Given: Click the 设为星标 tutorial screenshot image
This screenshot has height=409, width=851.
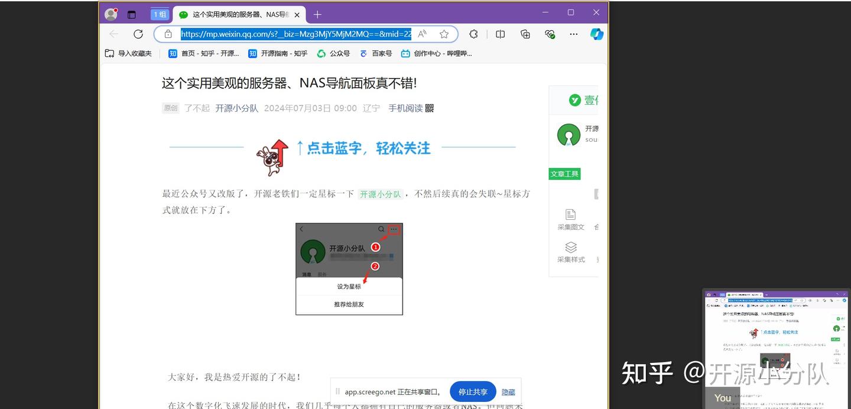Looking at the screenshot, I should tap(349, 269).
